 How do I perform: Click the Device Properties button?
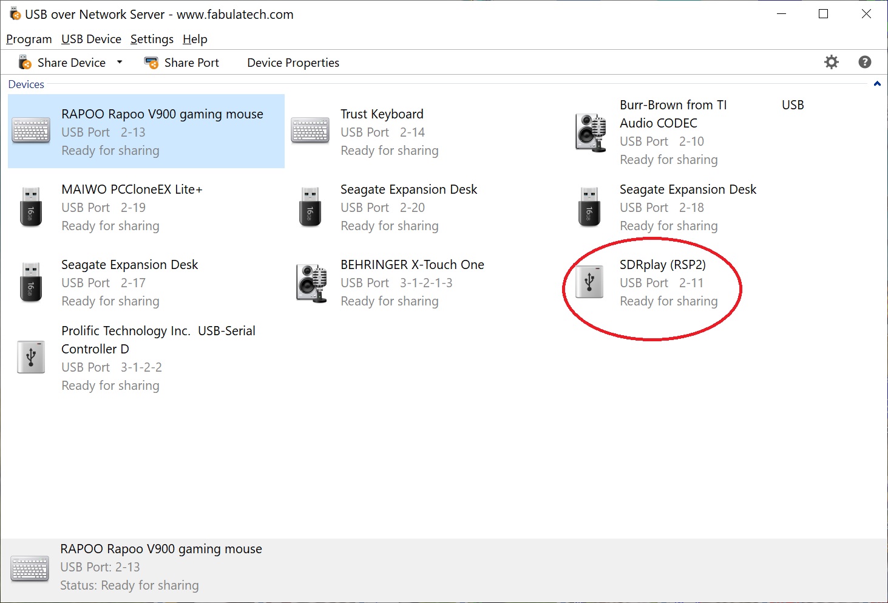pyautogui.click(x=293, y=63)
